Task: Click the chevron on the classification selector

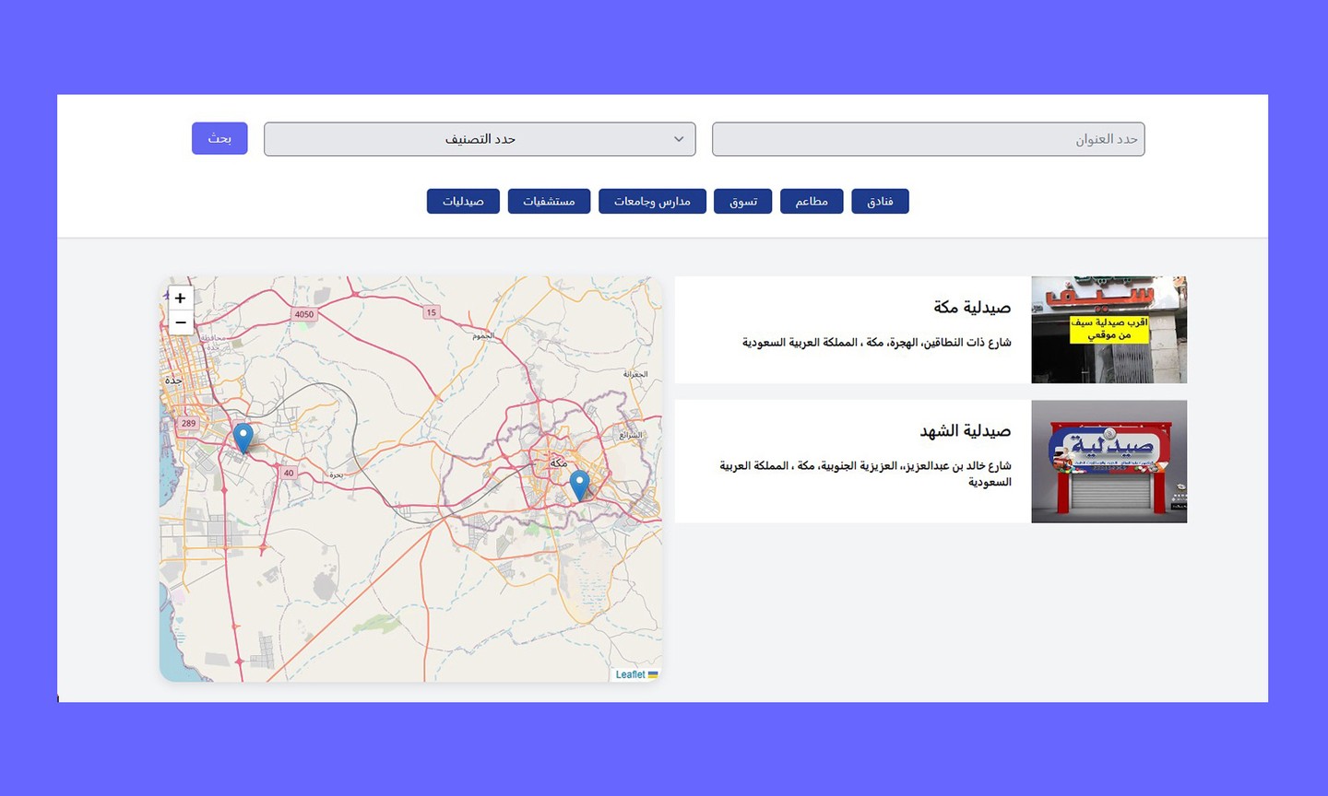Action: click(x=680, y=138)
